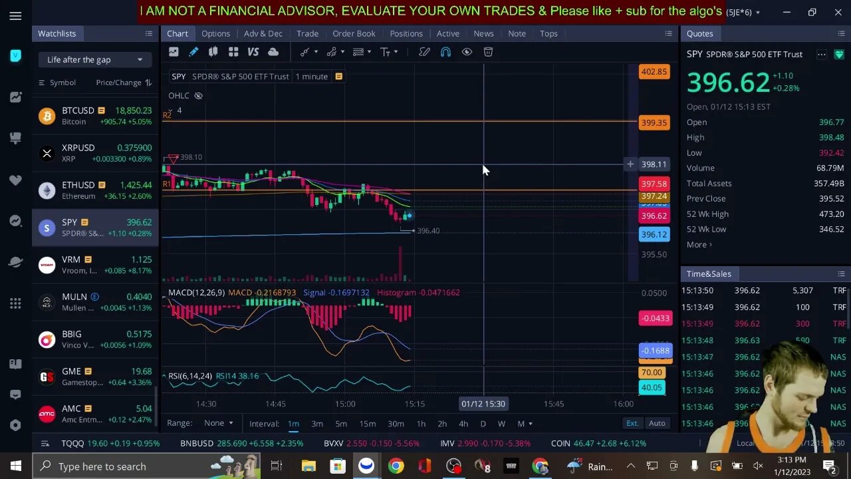This screenshot has height=479, width=851.
Task: Open Windows Start menu
Action: (16, 466)
